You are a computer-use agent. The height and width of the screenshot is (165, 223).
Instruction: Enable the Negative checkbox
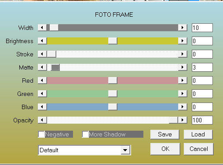(x=41, y=134)
